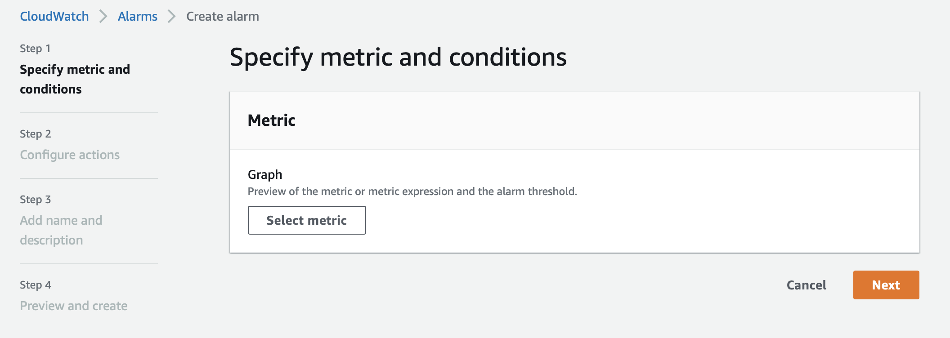Click the Graph section label
Screen dimensions: 950x338
265,174
